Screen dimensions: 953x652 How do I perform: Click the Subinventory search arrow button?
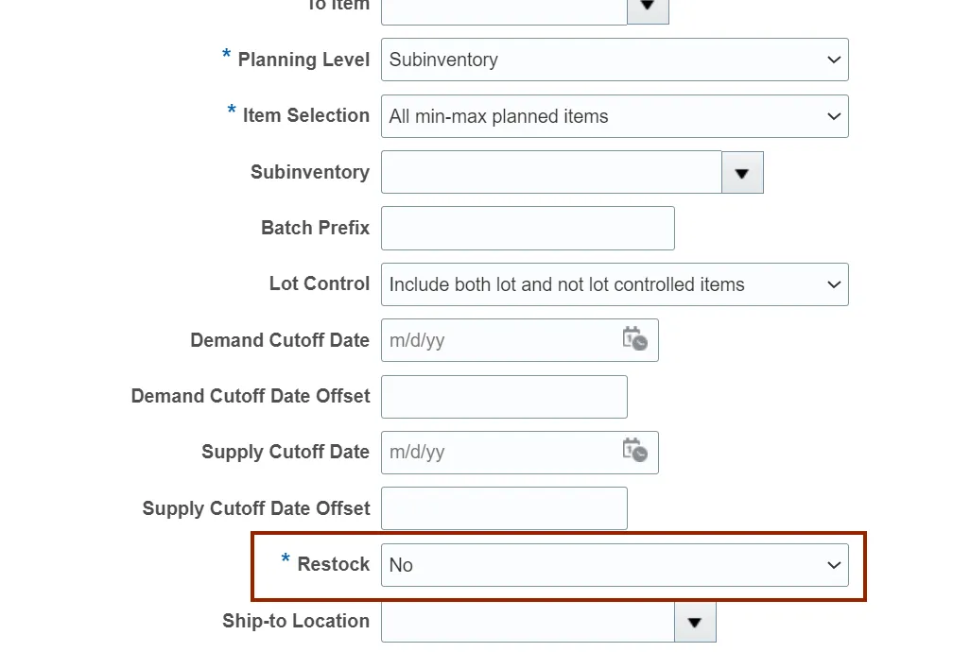742,173
